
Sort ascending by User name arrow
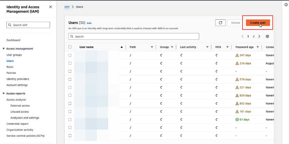coord(122,47)
